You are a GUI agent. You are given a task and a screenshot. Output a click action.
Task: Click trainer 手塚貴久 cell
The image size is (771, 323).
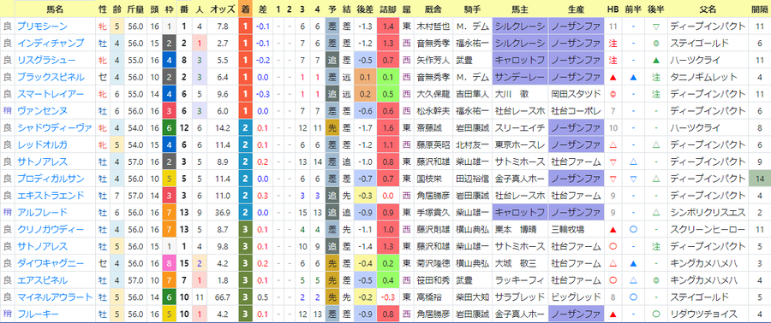[434, 213]
